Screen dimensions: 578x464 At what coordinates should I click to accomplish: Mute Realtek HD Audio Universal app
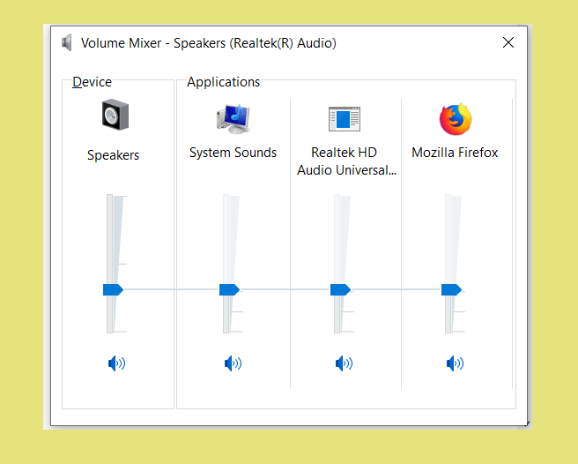[x=344, y=363]
